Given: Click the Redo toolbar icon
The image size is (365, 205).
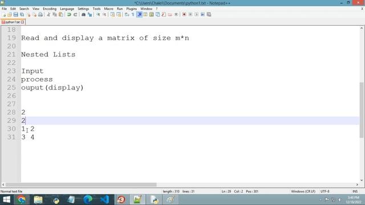Looking at the screenshot, I should tap(75, 15).
